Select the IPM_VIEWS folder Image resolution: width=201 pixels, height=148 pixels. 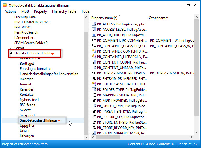coord(23,27)
